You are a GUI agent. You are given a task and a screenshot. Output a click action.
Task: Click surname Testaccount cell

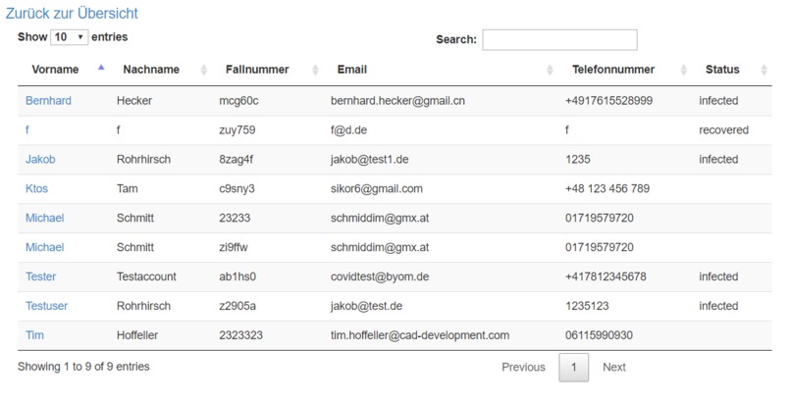click(x=146, y=276)
